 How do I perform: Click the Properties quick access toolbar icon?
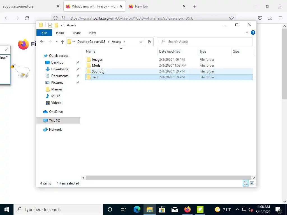tap(50, 25)
